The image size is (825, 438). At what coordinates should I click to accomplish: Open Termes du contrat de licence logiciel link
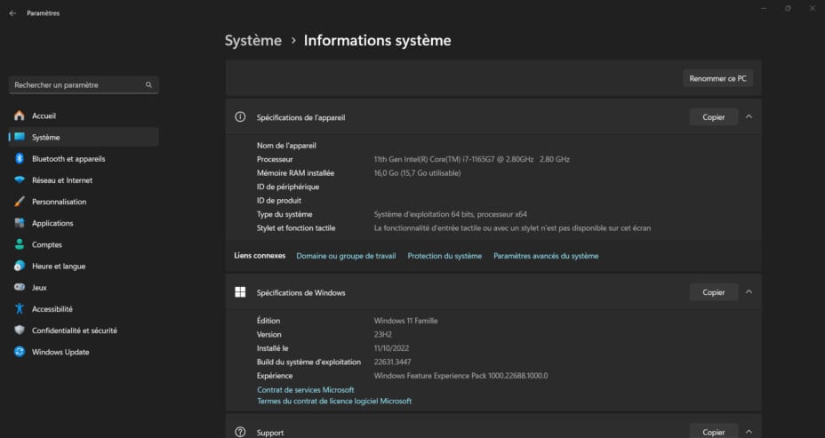pos(334,401)
